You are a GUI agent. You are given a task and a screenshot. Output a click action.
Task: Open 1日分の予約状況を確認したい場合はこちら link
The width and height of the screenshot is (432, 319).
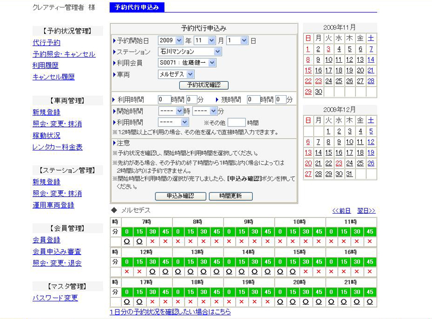[170, 312]
